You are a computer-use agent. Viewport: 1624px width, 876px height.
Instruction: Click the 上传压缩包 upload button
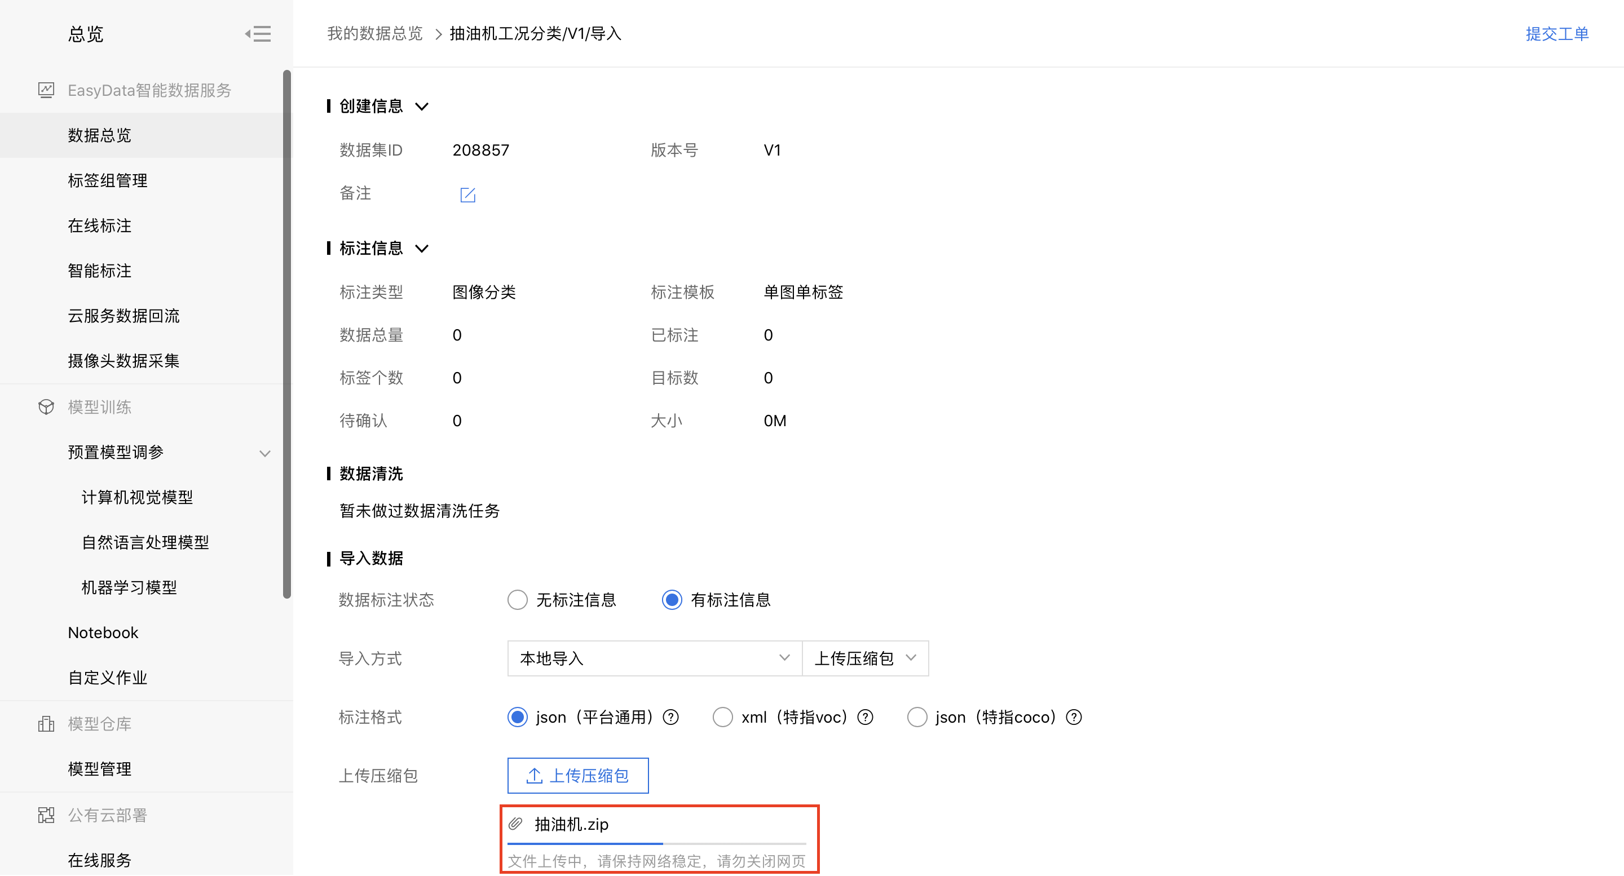pos(577,775)
